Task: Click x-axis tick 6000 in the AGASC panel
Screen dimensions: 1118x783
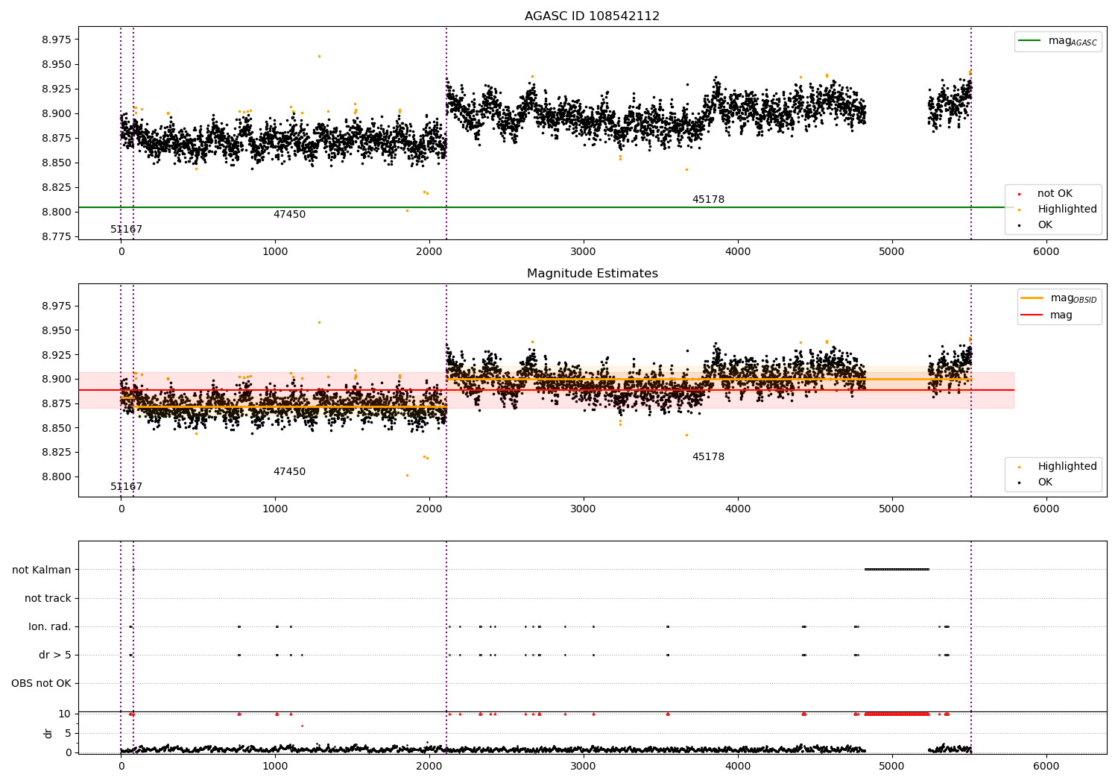Action: tap(1046, 252)
